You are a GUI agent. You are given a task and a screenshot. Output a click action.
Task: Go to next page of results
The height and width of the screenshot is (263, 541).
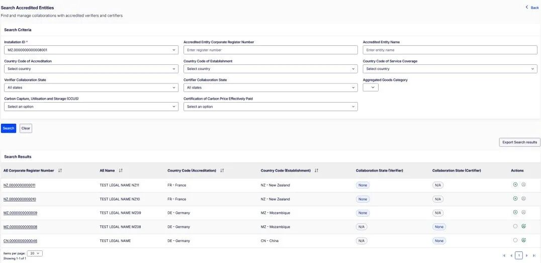[527, 256]
